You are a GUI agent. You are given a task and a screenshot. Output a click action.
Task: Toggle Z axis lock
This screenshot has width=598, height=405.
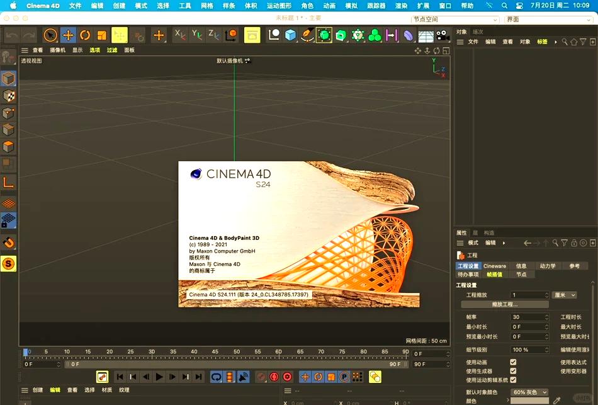213,35
